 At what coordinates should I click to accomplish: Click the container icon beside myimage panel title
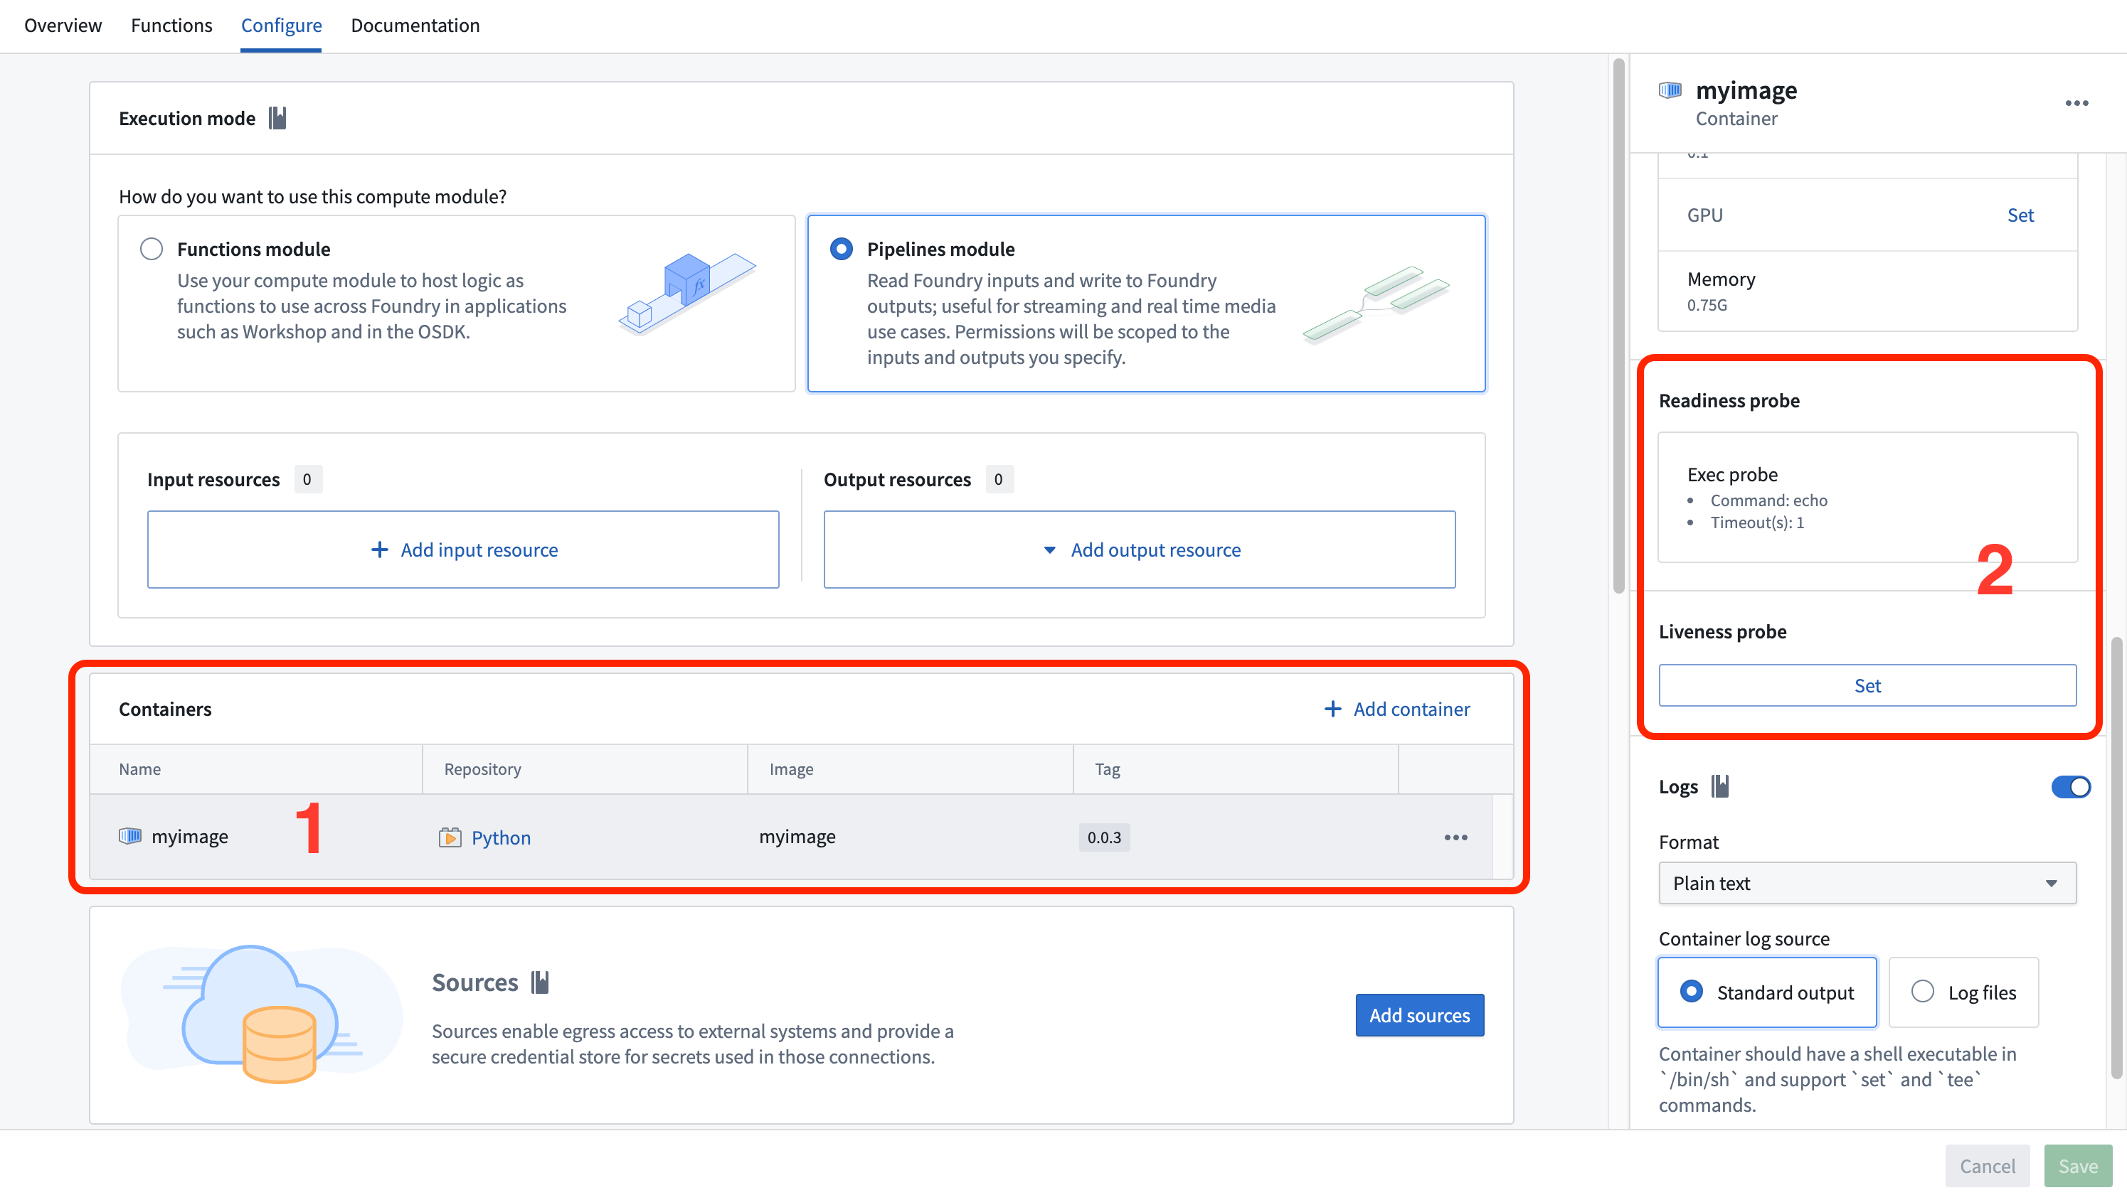coord(1669,90)
